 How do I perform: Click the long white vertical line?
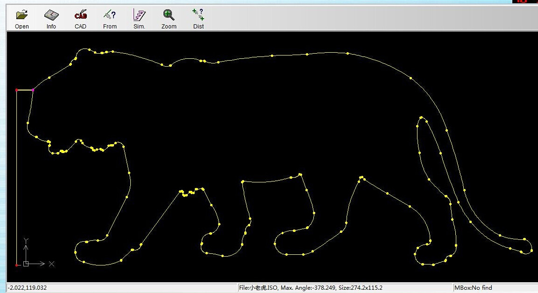[x=16, y=177]
